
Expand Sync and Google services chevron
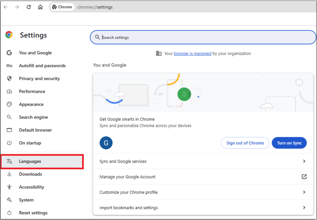click(x=304, y=161)
